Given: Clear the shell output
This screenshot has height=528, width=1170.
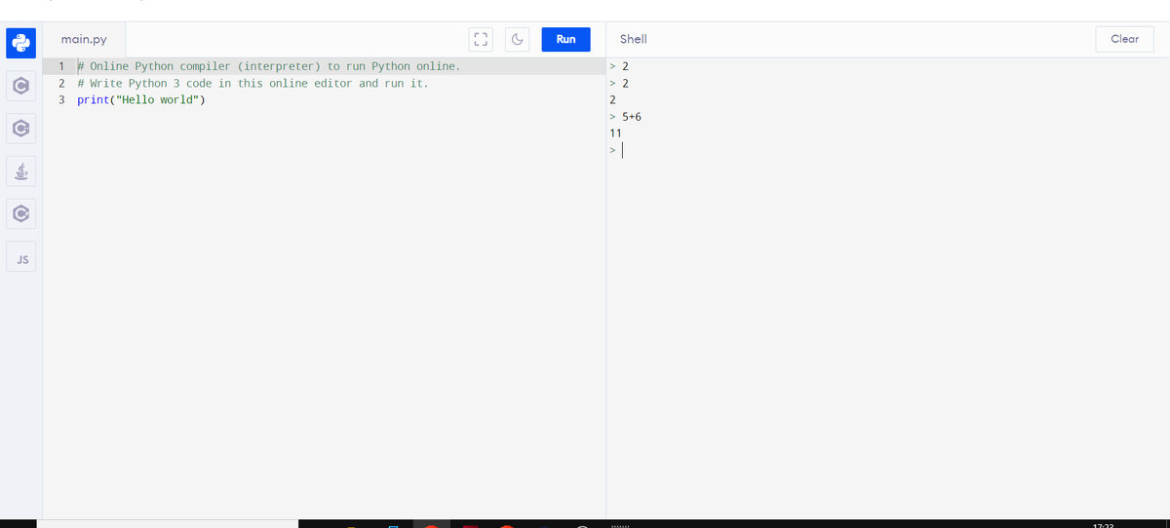Looking at the screenshot, I should click(x=1124, y=39).
